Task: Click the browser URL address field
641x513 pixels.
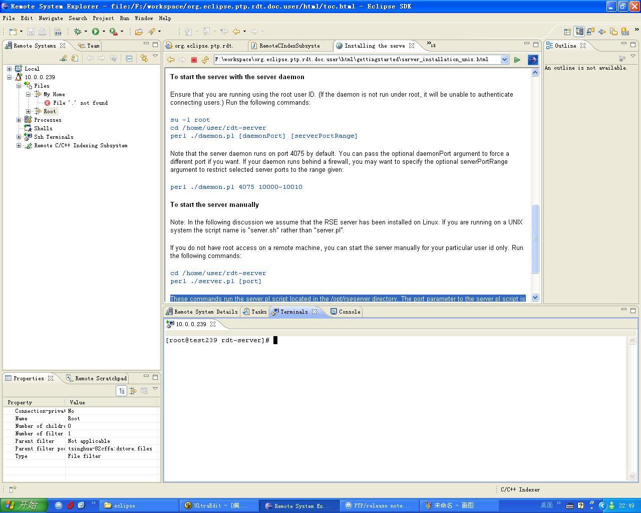Action: coord(356,60)
